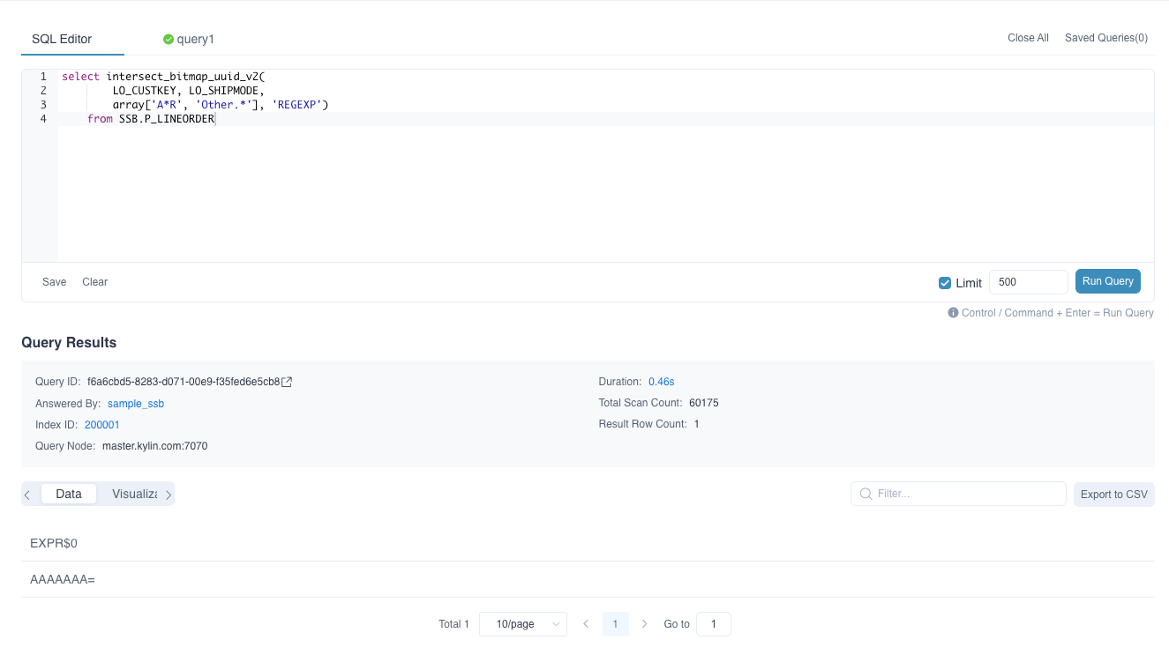Click the Index ID 200001 link
Viewport: 1169px width, 655px height.
(x=102, y=425)
